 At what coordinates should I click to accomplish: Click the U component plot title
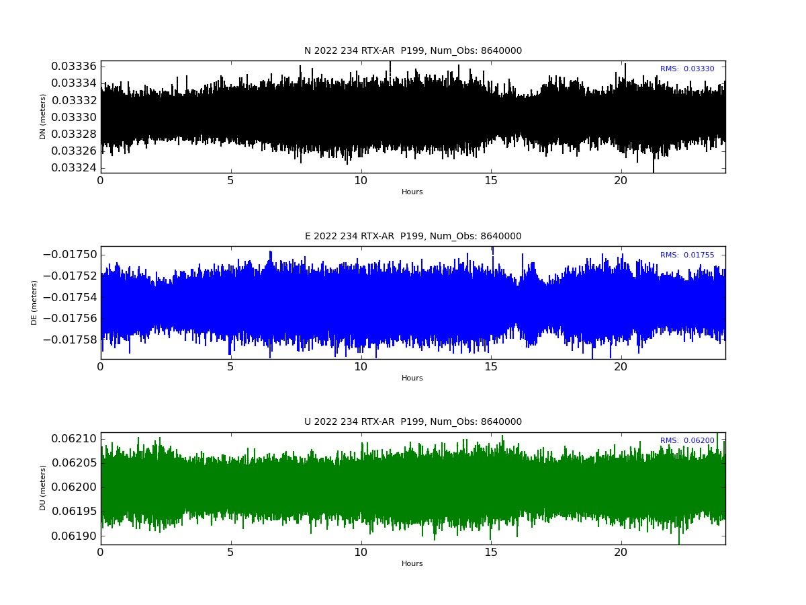click(x=412, y=422)
